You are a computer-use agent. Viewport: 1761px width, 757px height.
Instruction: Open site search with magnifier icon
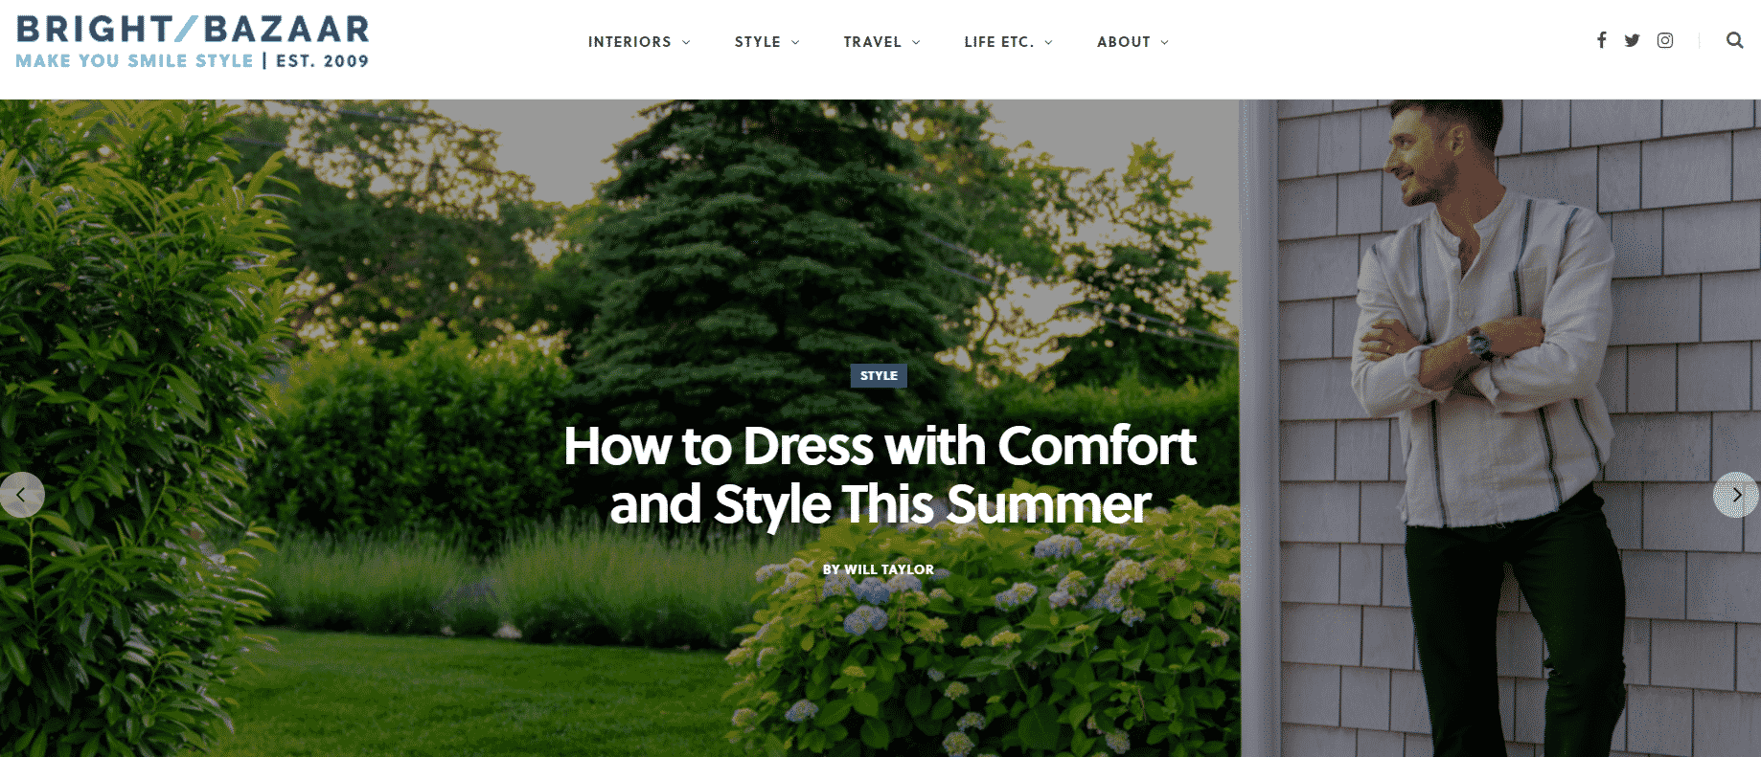[x=1734, y=40]
